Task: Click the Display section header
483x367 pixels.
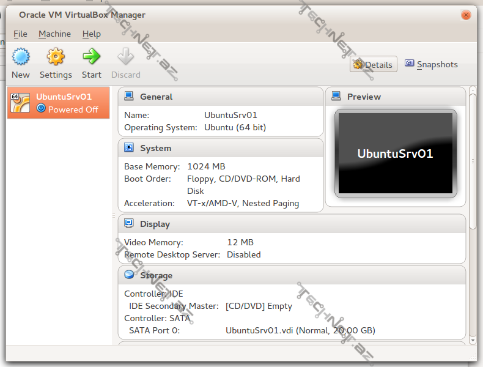Action: 292,224
